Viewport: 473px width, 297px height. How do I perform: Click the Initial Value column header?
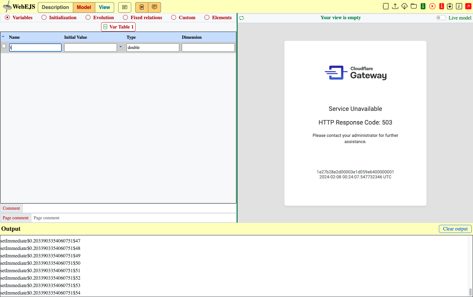76,37
